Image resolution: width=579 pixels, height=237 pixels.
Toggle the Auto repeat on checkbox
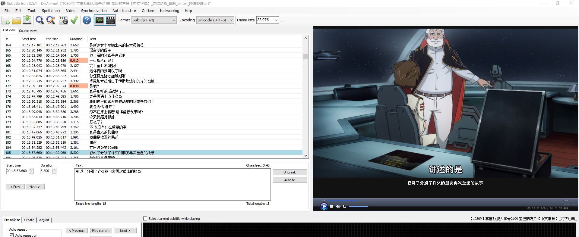pyautogui.click(x=12, y=235)
